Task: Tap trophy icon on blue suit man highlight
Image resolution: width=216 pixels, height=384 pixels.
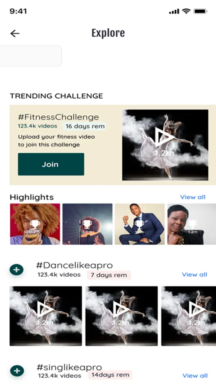Action: pos(139,223)
